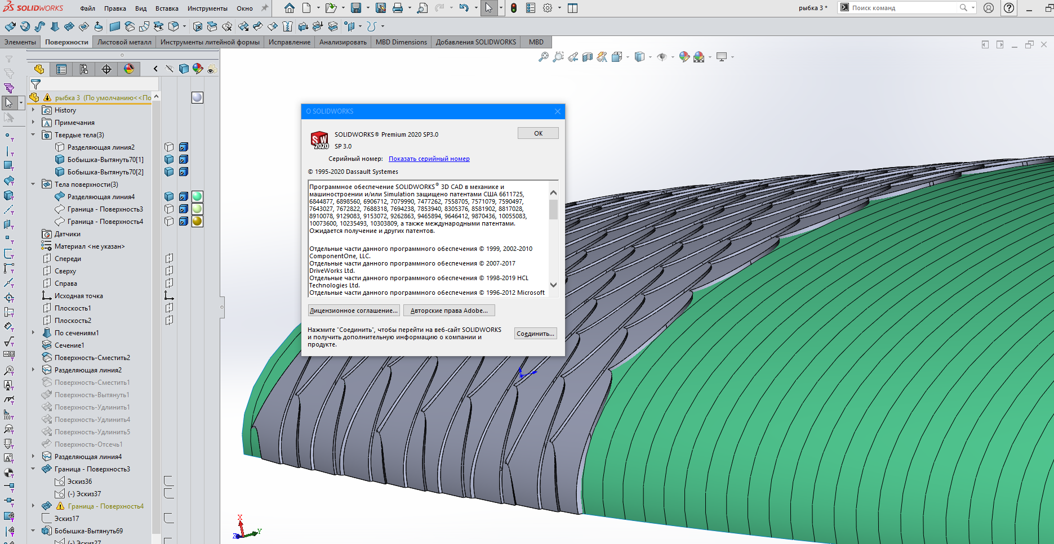Expand the History folder
This screenshot has width=1054, height=544.
[x=33, y=110]
